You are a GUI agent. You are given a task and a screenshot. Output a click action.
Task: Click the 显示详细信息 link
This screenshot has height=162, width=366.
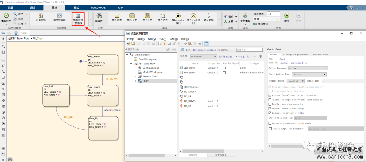tap(225, 56)
